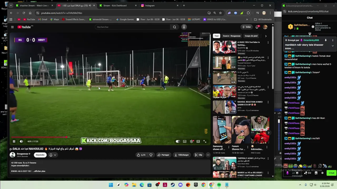337x189 pixels.
Task: Open the All Bookmarks folder
Action: [x=263, y=19]
